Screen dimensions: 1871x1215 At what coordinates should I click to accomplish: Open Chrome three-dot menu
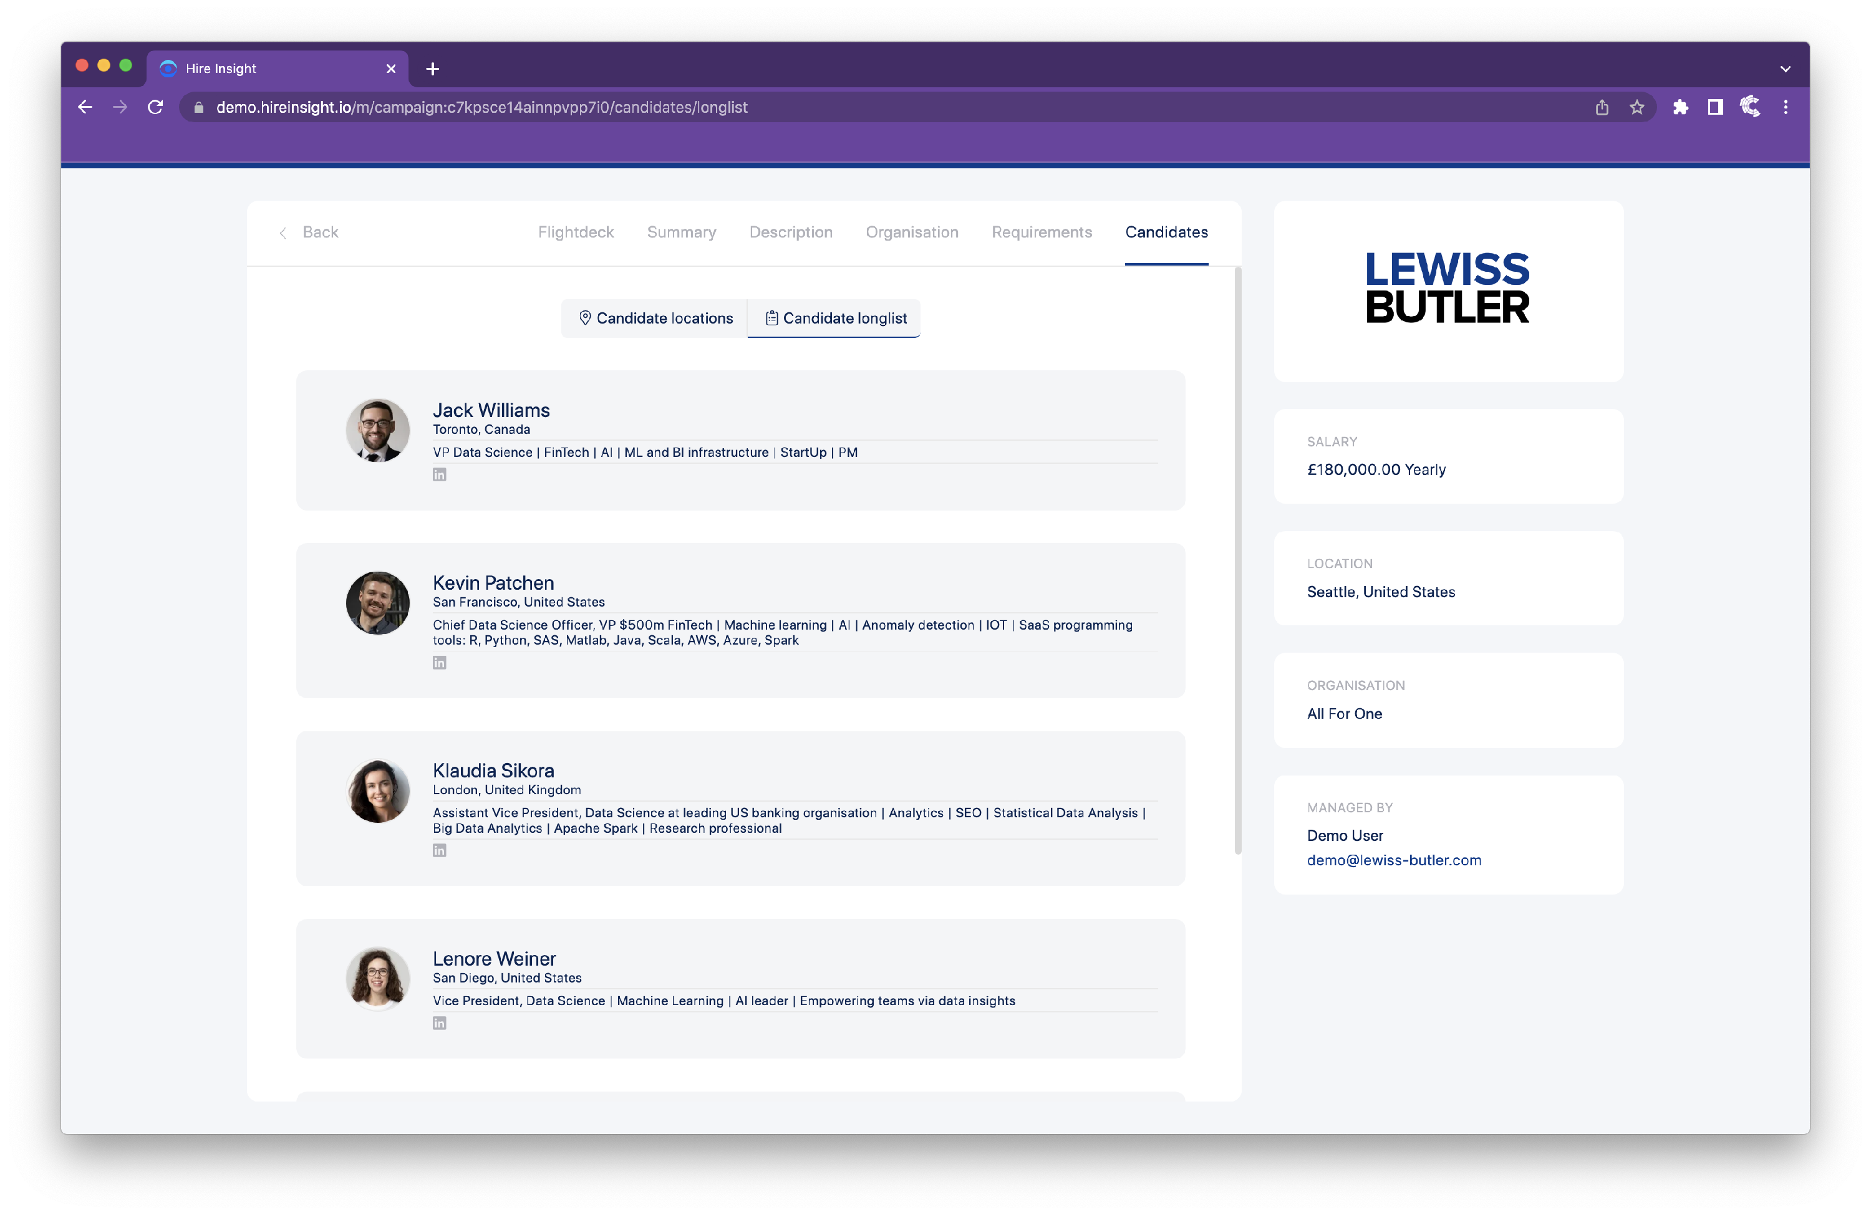click(1786, 108)
